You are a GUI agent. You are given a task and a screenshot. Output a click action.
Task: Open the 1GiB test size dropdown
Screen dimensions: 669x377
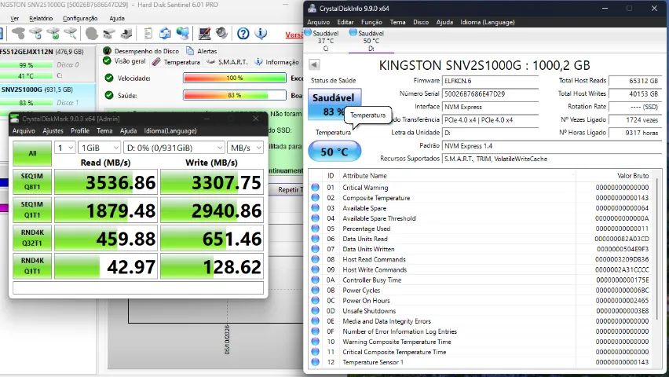[99, 148]
